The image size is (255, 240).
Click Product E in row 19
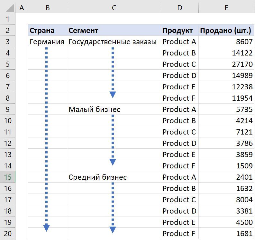click(180, 222)
